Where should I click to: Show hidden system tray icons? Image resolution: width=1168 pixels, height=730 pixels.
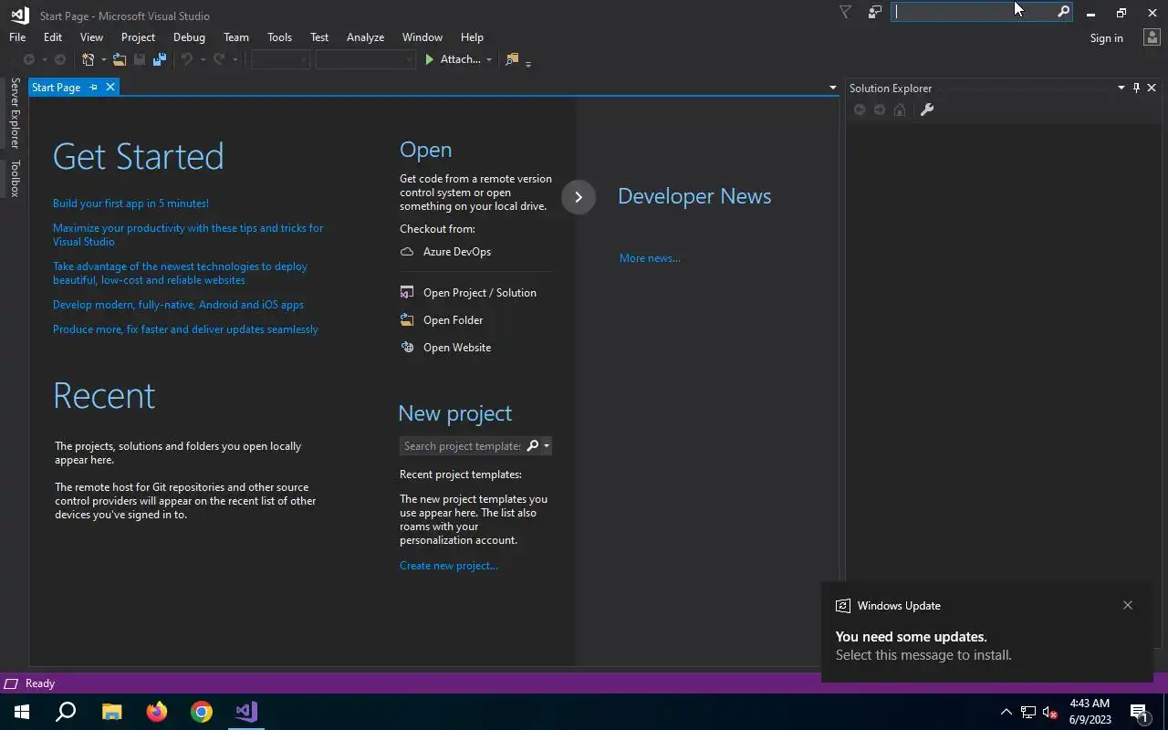pos(1006,712)
